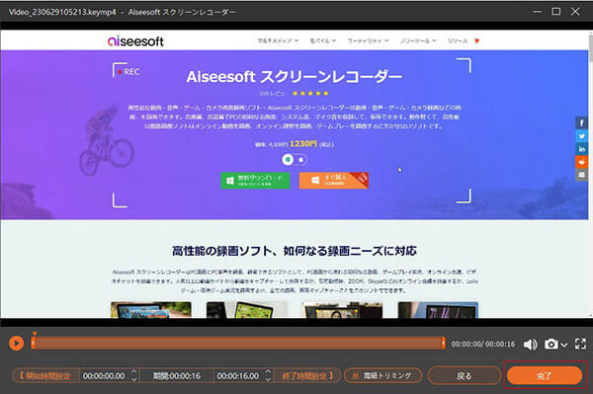The image size is (593, 394).
Task: Seek to the middle of the orange timeline bar
Action: 238,343
